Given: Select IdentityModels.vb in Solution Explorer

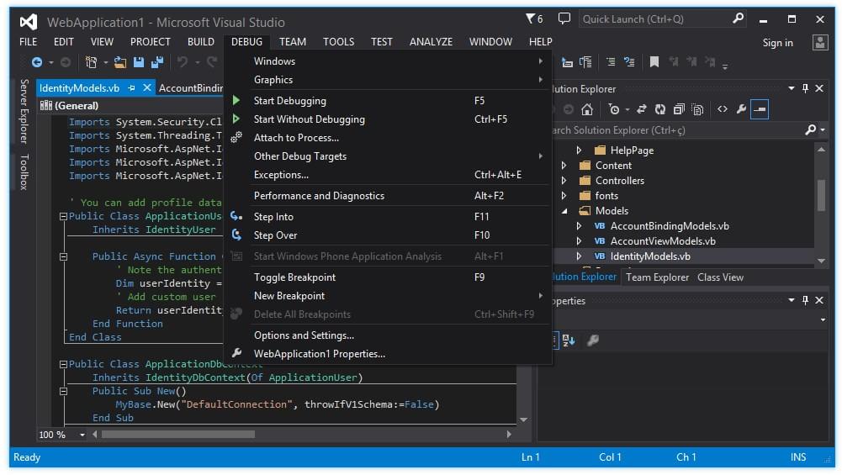Looking at the screenshot, I should click(649, 256).
